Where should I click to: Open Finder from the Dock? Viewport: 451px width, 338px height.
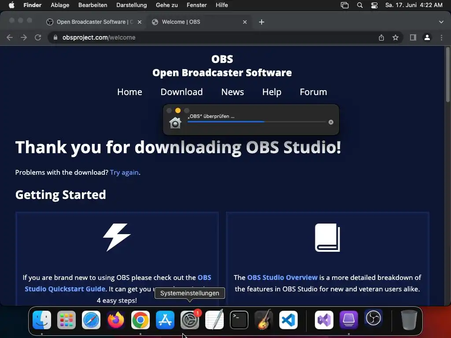coord(42,320)
